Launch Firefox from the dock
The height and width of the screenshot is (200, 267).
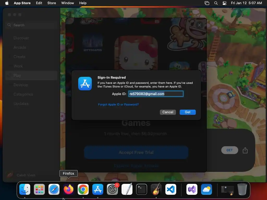coord(69,189)
